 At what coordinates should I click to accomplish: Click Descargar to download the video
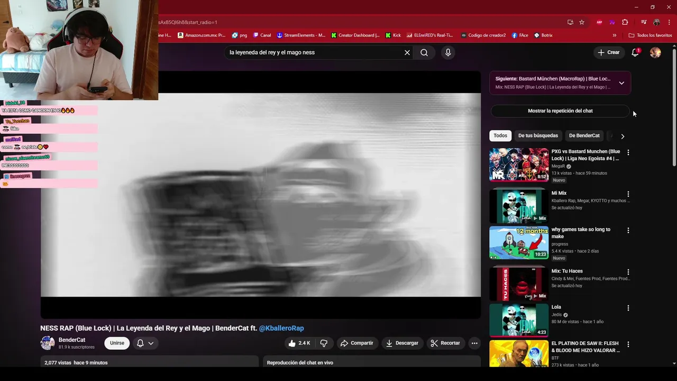402,343
